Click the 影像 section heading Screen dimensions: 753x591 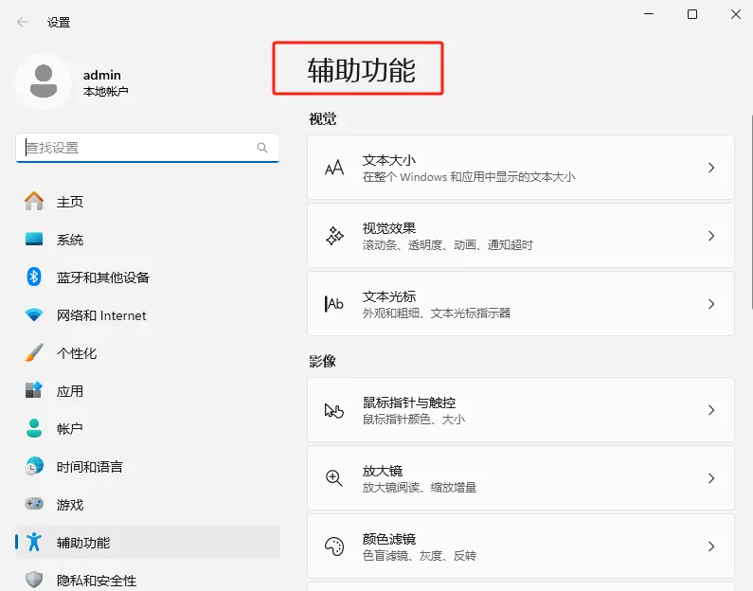pyautogui.click(x=323, y=361)
